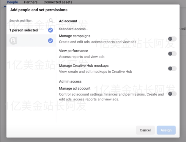Uncheck the '1 person selected' checkmark
Viewport: 186px width, 142px height.
click(x=51, y=30)
